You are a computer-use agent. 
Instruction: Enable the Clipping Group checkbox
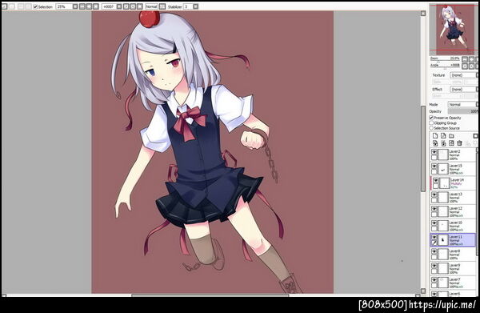click(x=431, y=122)
